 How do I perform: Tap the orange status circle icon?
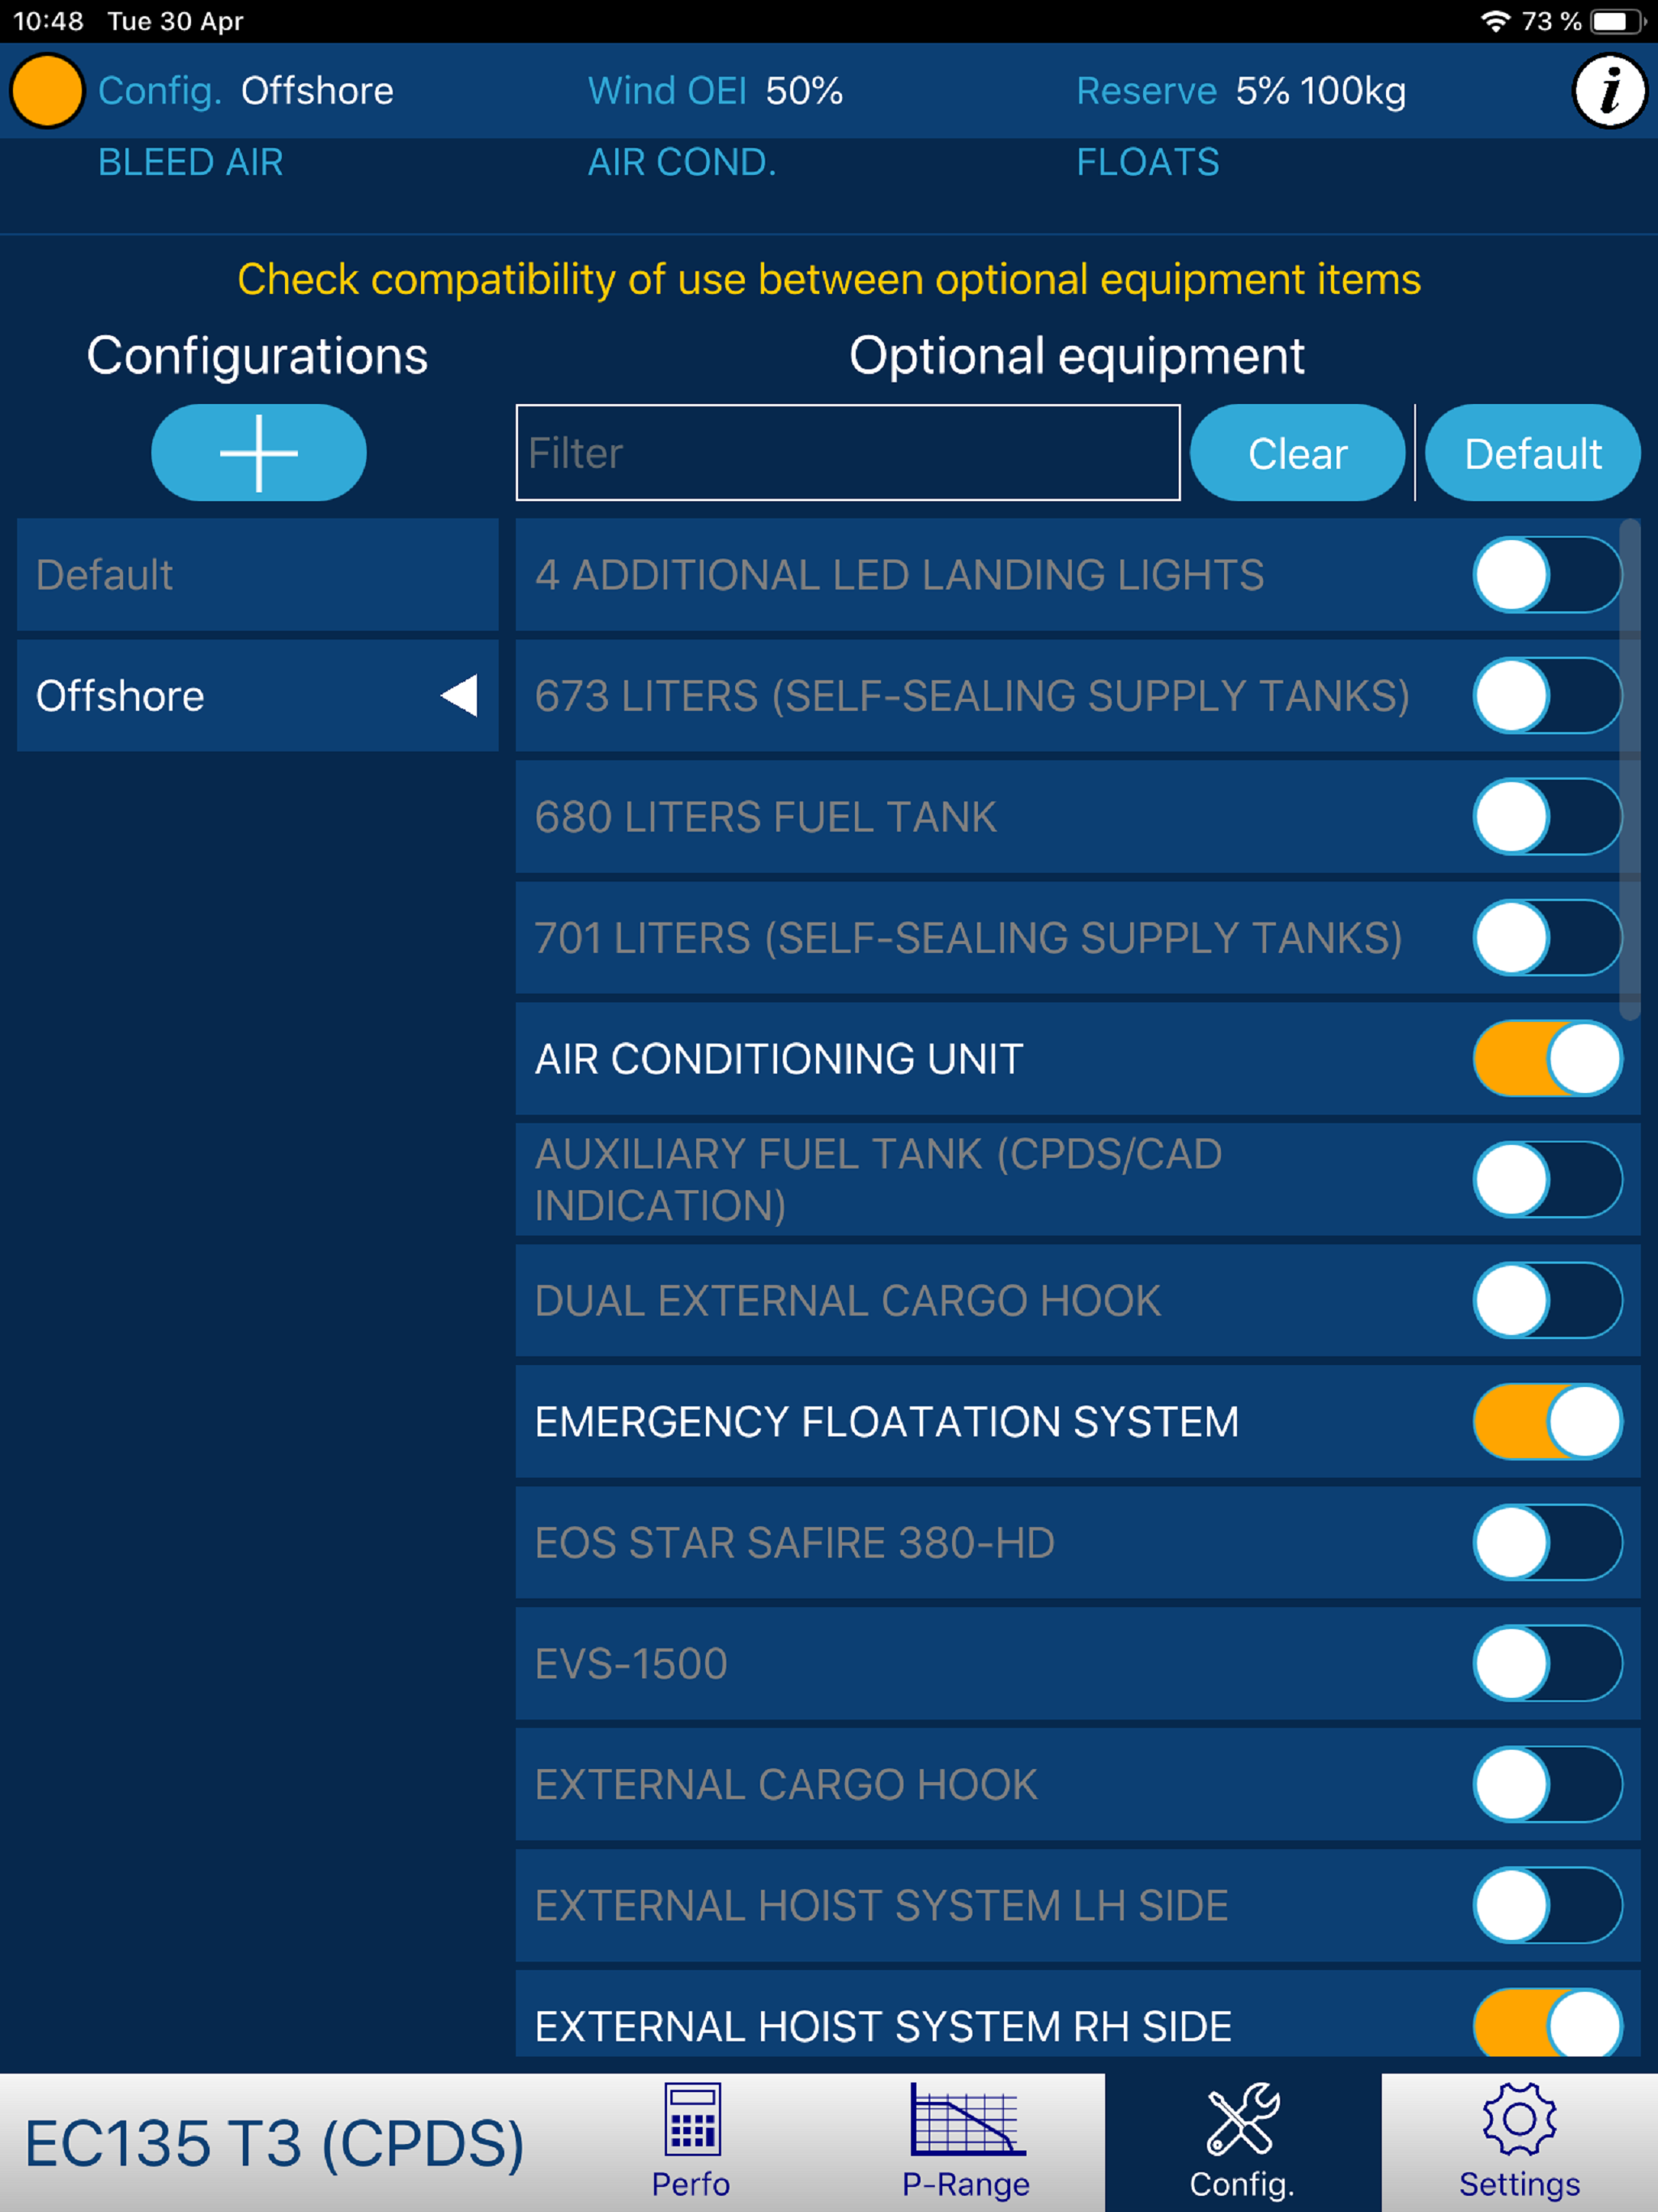pyautogui.click(x=46, y=91)
